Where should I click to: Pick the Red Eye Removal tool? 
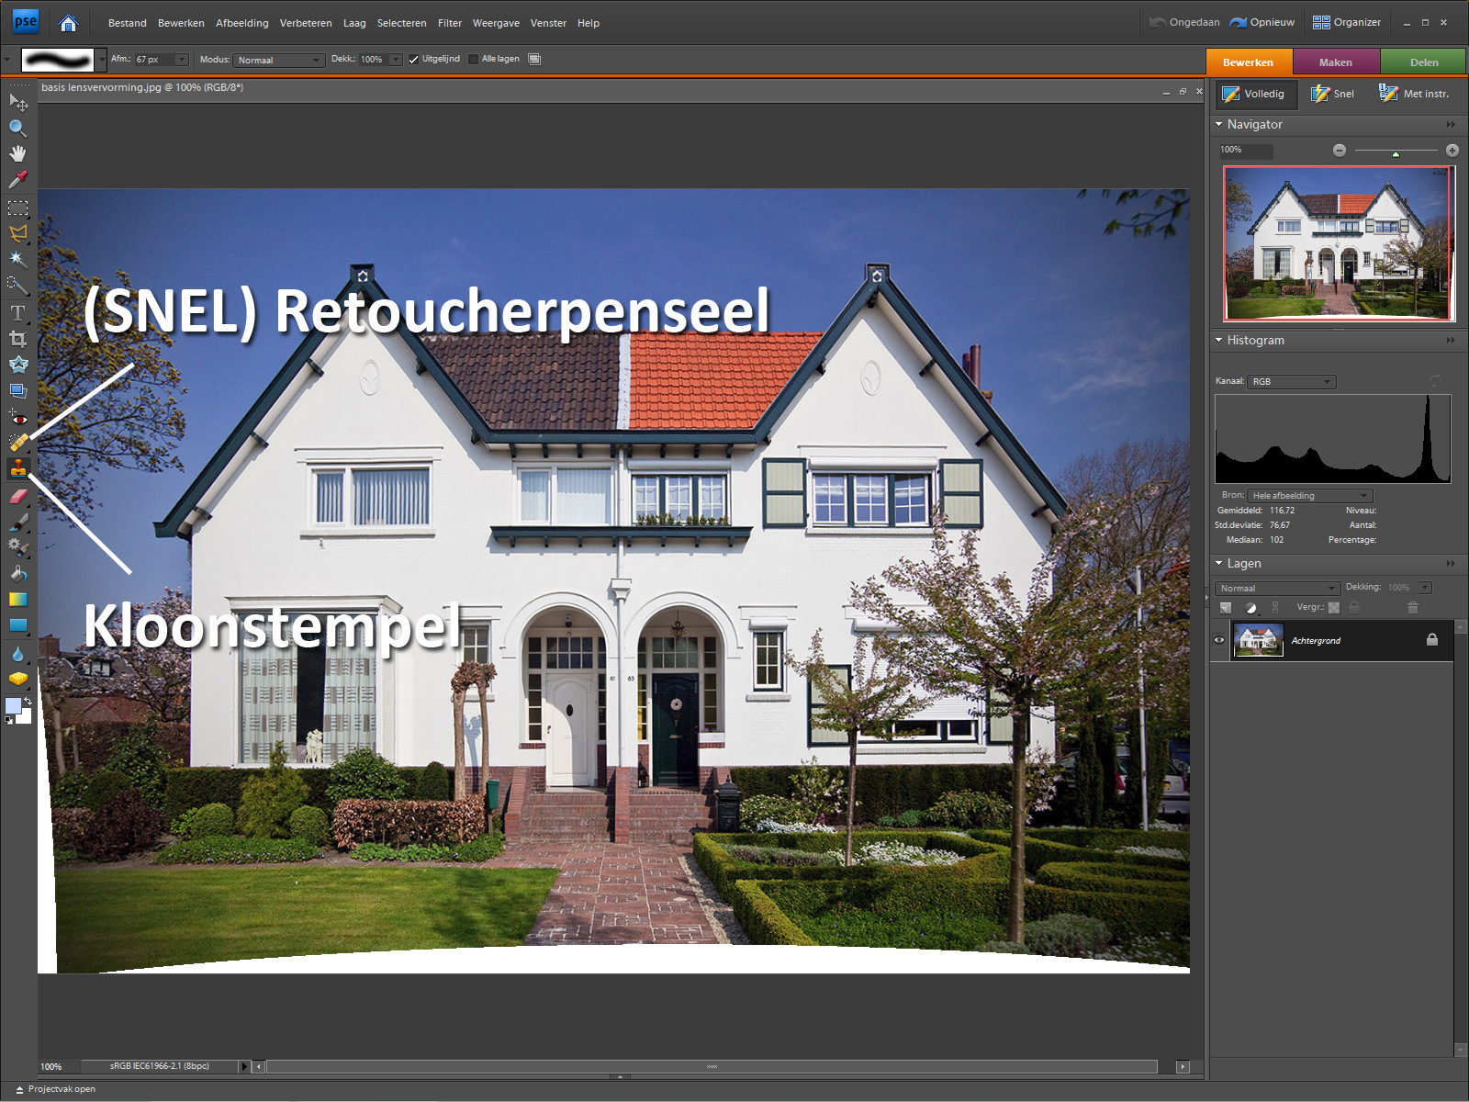click(17, 418)
